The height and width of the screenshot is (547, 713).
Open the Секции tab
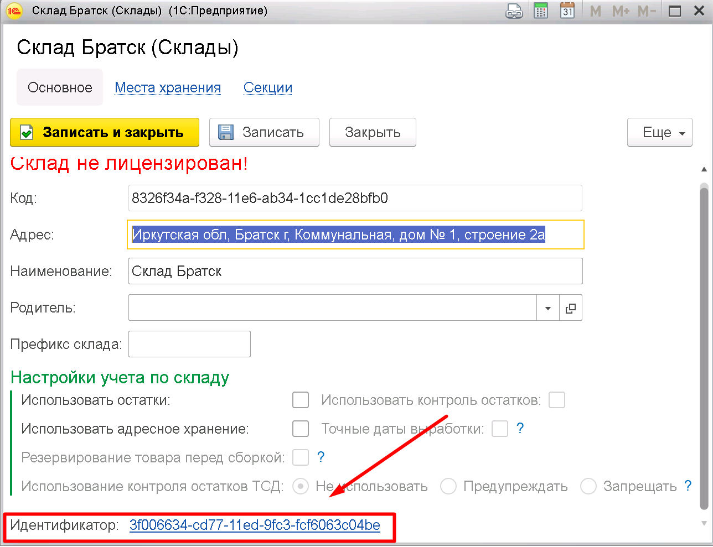(268, 87)
